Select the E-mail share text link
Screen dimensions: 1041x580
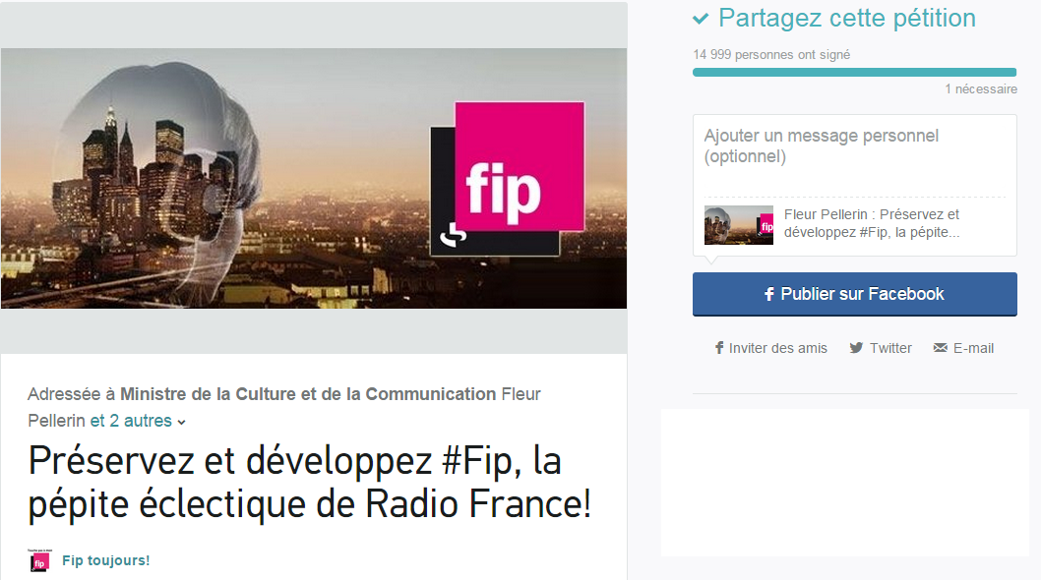coord(973,348)
